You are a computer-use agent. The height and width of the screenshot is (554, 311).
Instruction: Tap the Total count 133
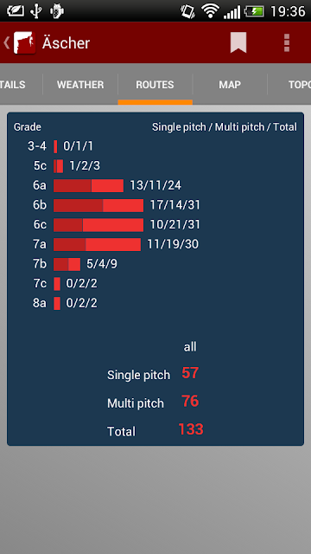191,429
